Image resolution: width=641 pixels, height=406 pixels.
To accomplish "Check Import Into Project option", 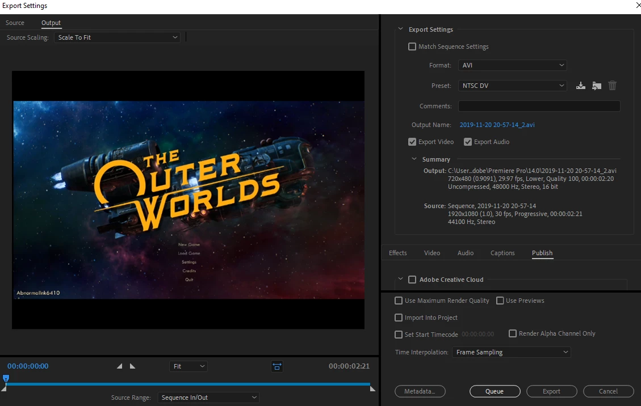I will point(398,318).
